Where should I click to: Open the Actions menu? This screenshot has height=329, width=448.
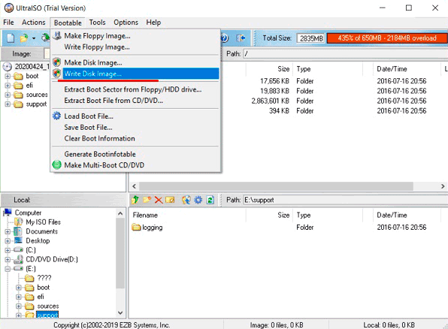[x=33, y=23]
